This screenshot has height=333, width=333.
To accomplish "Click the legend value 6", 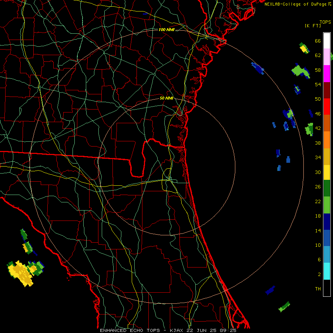I will point(319,260).
